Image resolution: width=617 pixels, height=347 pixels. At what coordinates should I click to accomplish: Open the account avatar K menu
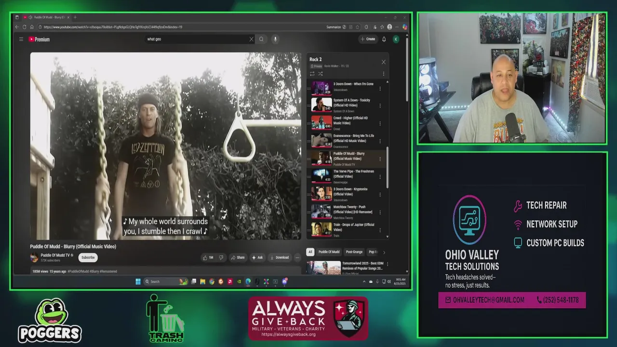(x=396, y=39)
